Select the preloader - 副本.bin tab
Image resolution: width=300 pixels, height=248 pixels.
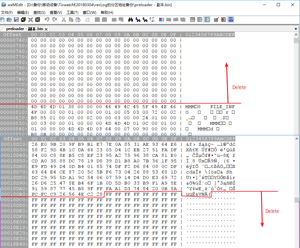point(24,29)
